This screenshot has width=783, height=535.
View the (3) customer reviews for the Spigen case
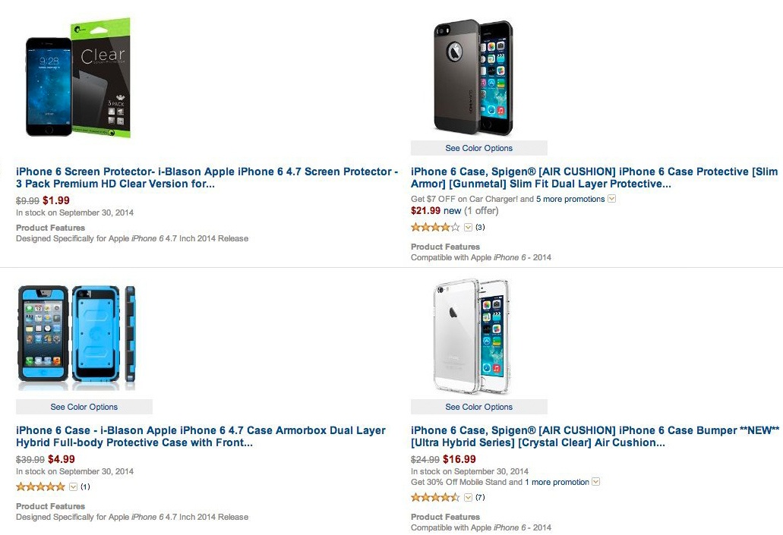click(480, 227)
